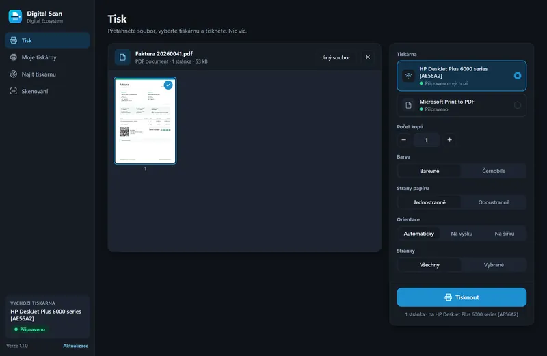
Task: Click the print summary text below Tisknout
Action: tap(461, 314)
